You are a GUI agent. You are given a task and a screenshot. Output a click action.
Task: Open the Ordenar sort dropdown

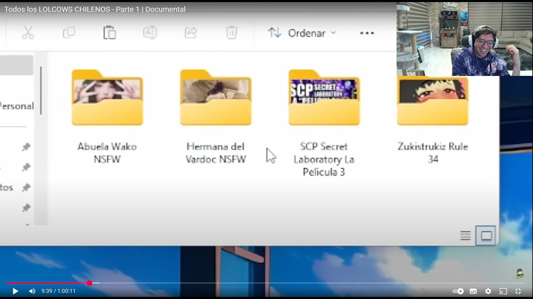point(302,33)
